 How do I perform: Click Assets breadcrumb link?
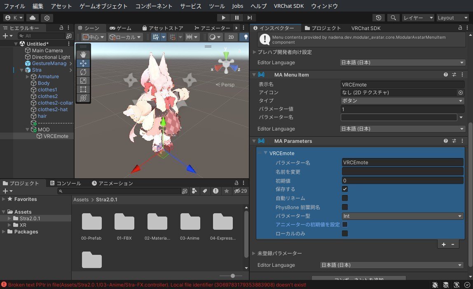81,200
